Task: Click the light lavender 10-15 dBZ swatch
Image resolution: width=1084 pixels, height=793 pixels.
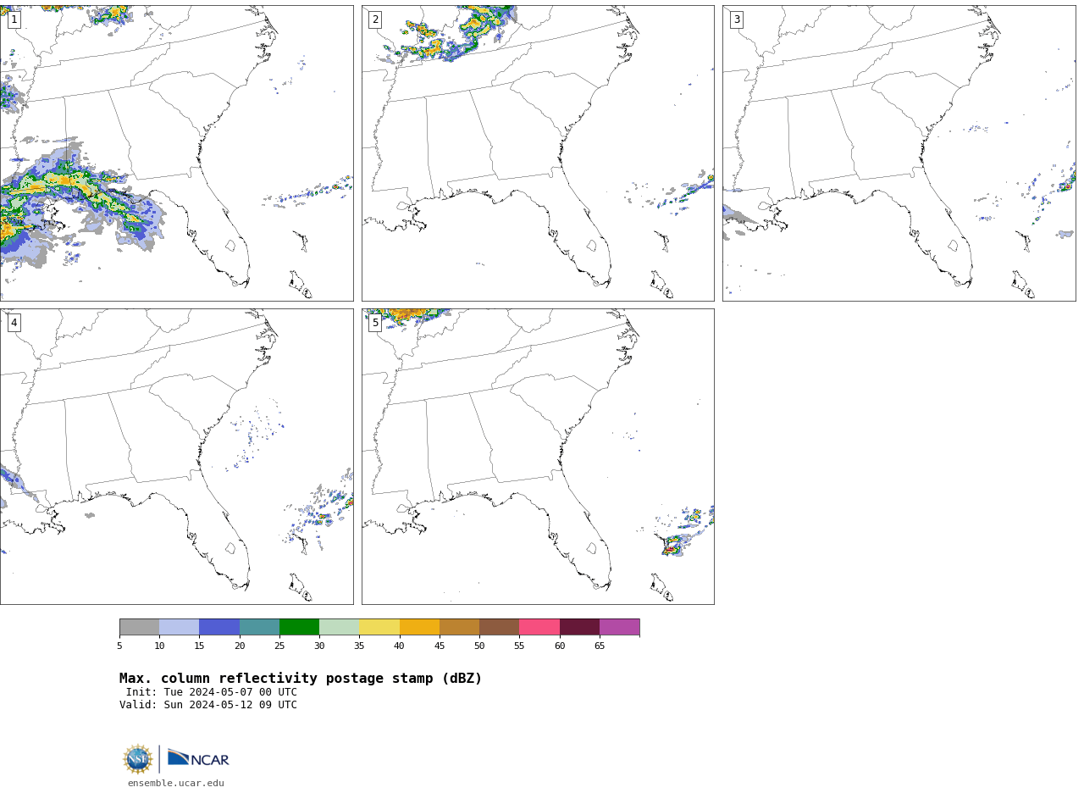Action: point(180,627)
